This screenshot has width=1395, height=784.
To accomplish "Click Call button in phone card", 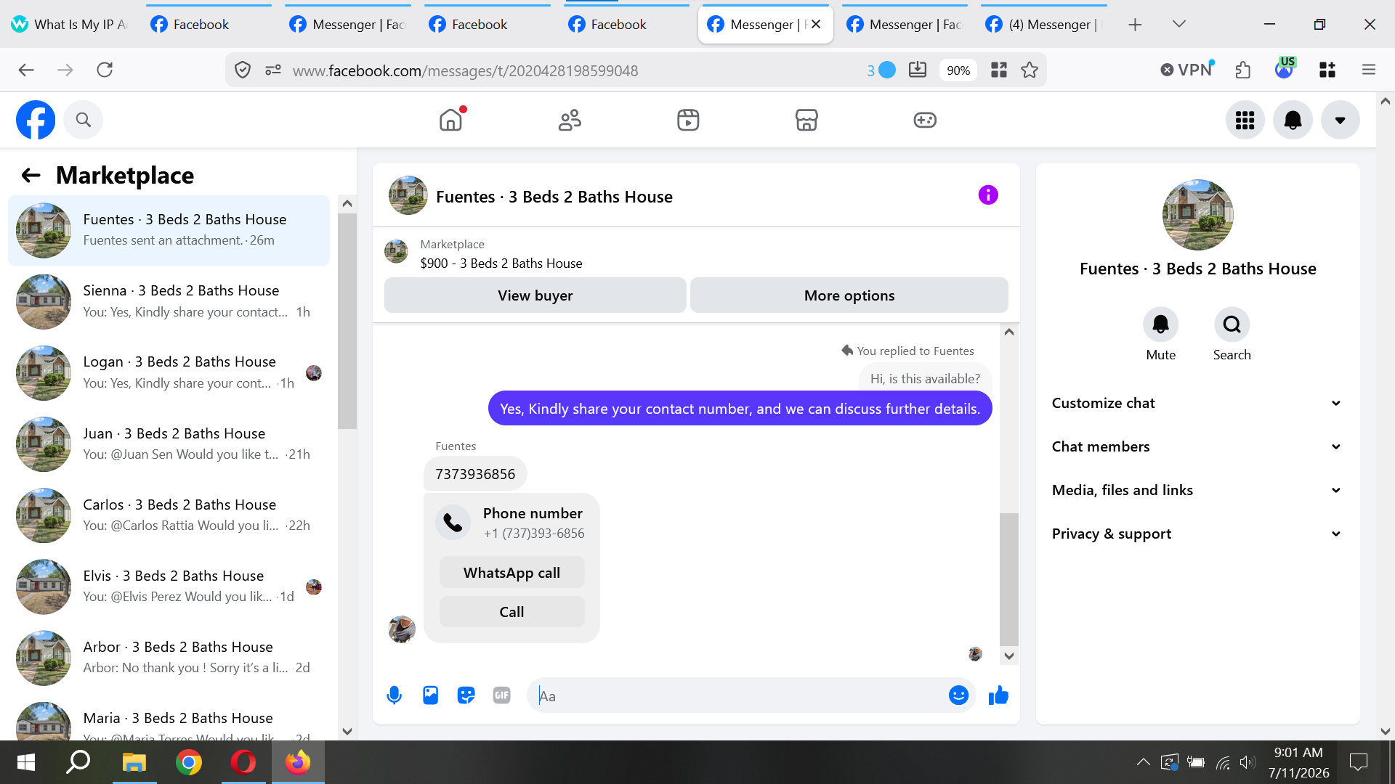I will point(512,612).
